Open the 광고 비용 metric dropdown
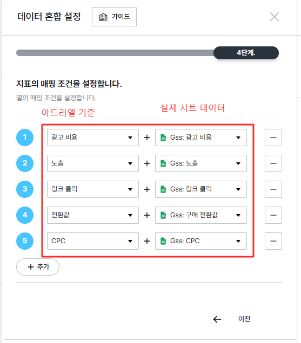Image resolution: width=301 pixels, height=343 pixels. [93, 138]
